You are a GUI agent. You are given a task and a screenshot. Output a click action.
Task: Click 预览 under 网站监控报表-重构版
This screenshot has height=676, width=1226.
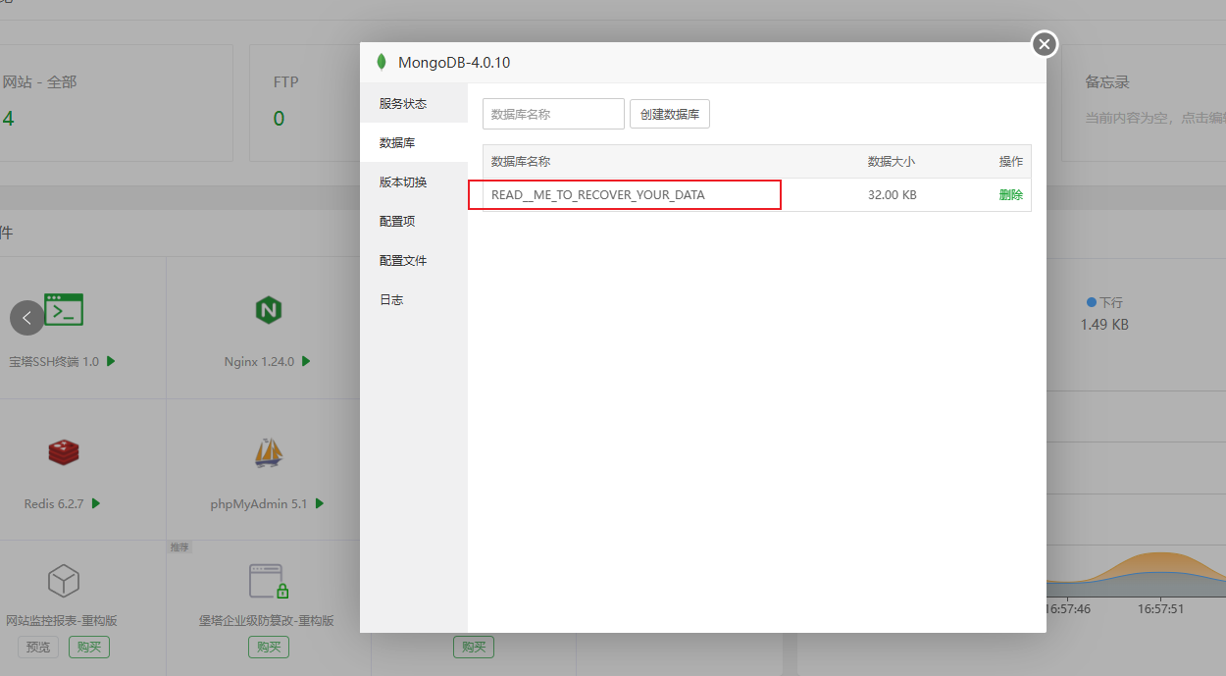click(x=38, y=648)
